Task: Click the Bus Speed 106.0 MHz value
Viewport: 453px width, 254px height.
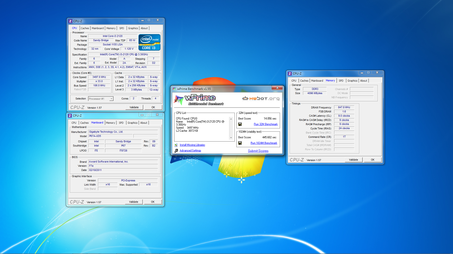Action: (99, 86)
